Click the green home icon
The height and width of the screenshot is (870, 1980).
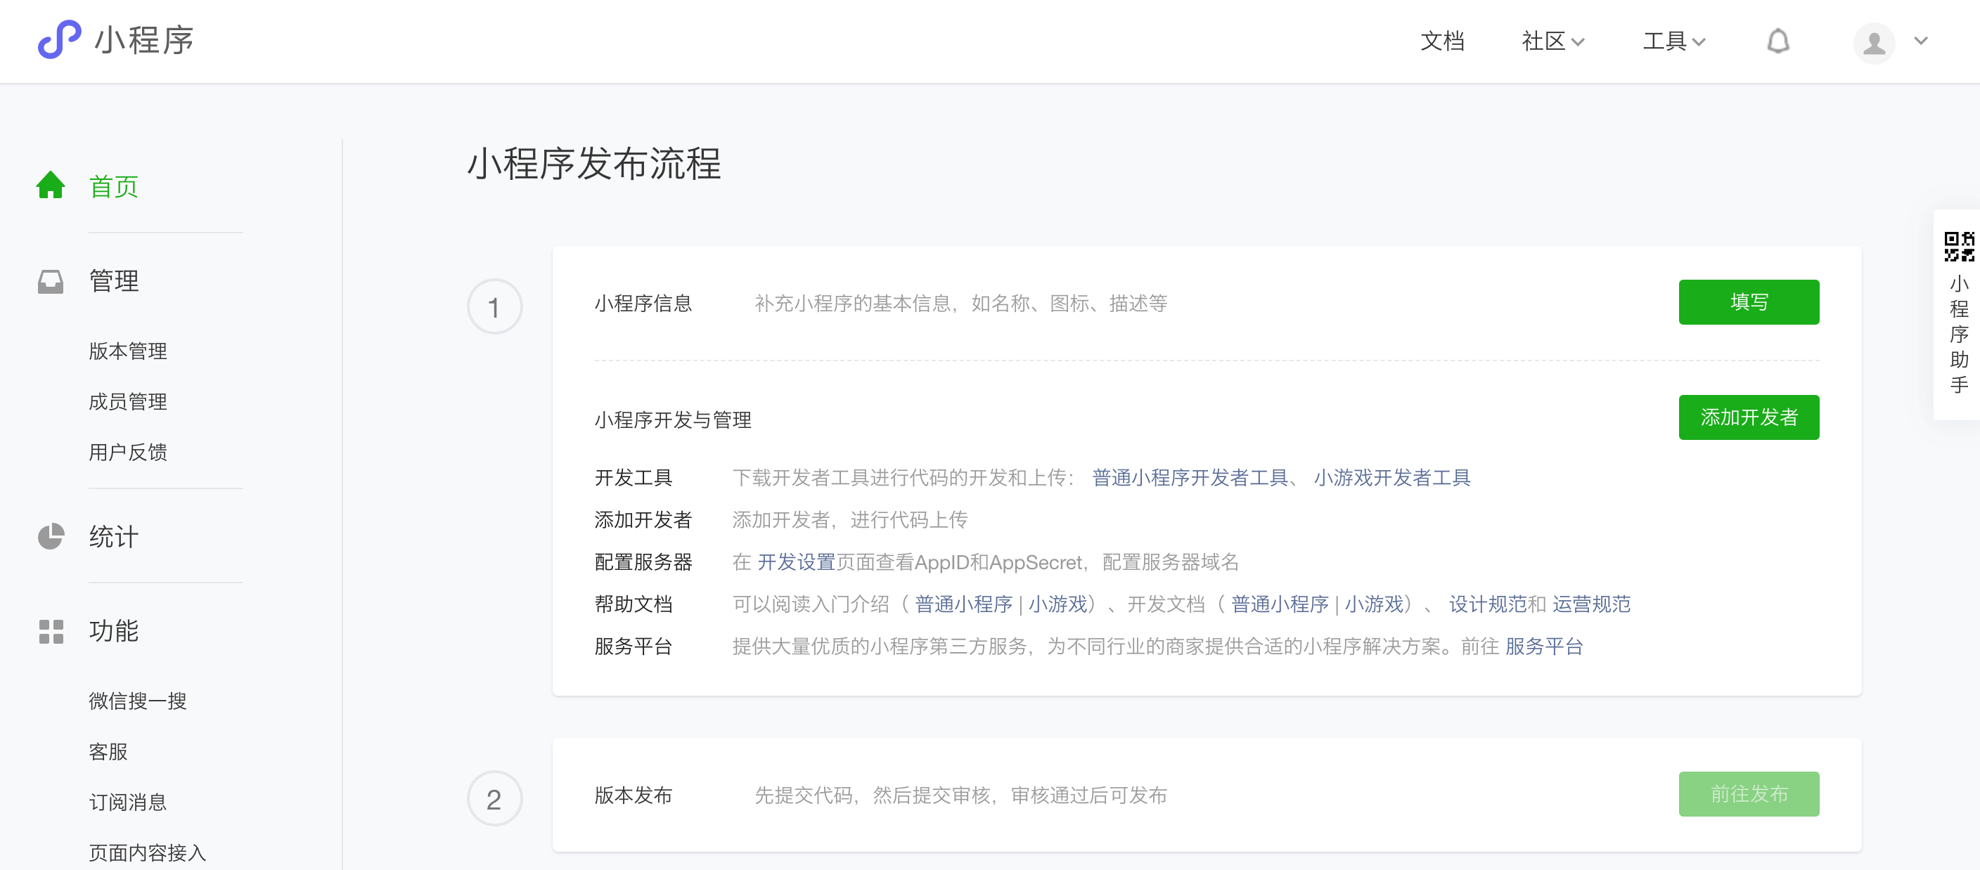(51, 186)
